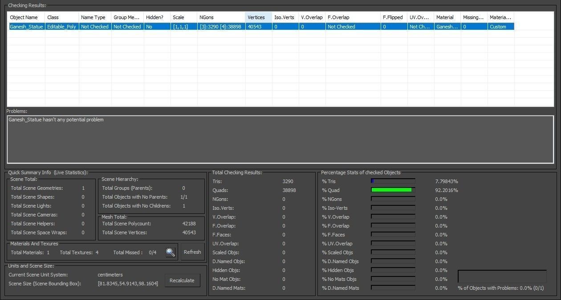Screen dimensions: 561x300
Task: Click the Not Checked F.Overlap cell
Action: (353, 27)
